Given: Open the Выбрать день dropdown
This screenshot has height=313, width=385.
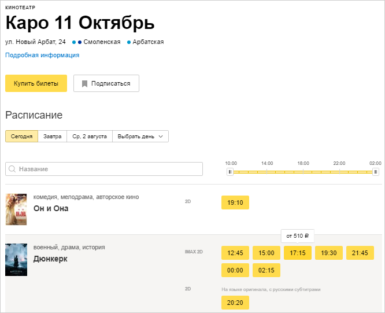Looking at the screenshot, I should [140, 137].
